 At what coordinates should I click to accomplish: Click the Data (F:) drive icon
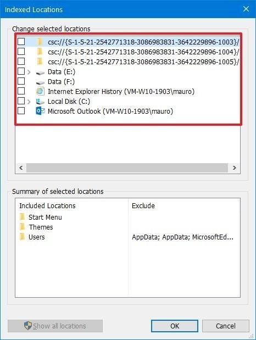tap(40, 82)
